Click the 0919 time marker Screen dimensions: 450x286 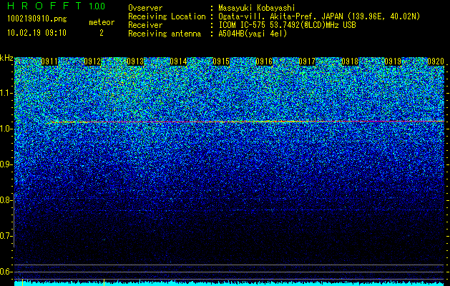click(393, 61)
